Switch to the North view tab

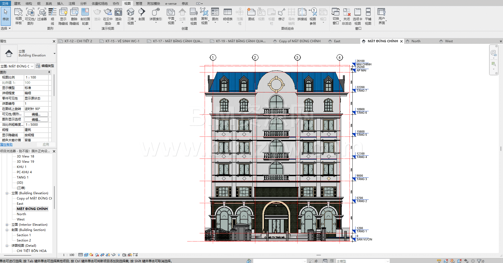pyautogui.click(x=416, y=41)
